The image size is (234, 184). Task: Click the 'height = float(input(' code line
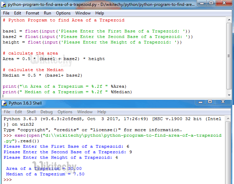92,42
